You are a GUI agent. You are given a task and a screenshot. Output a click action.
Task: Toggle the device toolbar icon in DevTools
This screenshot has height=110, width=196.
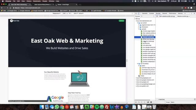pos(139,13)
